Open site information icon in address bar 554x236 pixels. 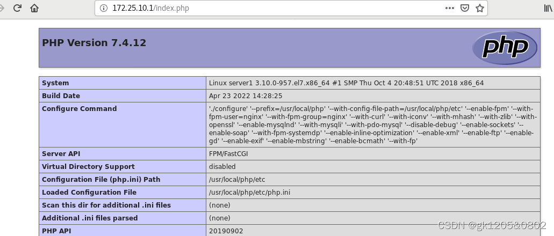tap(104, 8)
